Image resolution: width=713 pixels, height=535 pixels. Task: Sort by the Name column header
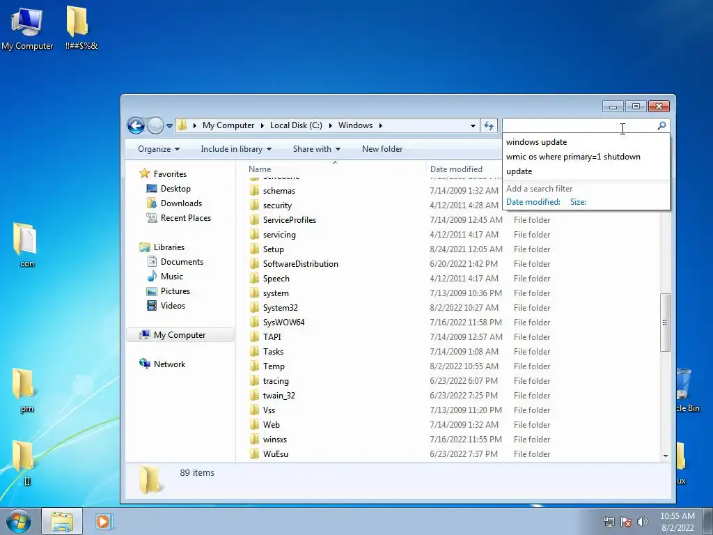coord(260,169)
